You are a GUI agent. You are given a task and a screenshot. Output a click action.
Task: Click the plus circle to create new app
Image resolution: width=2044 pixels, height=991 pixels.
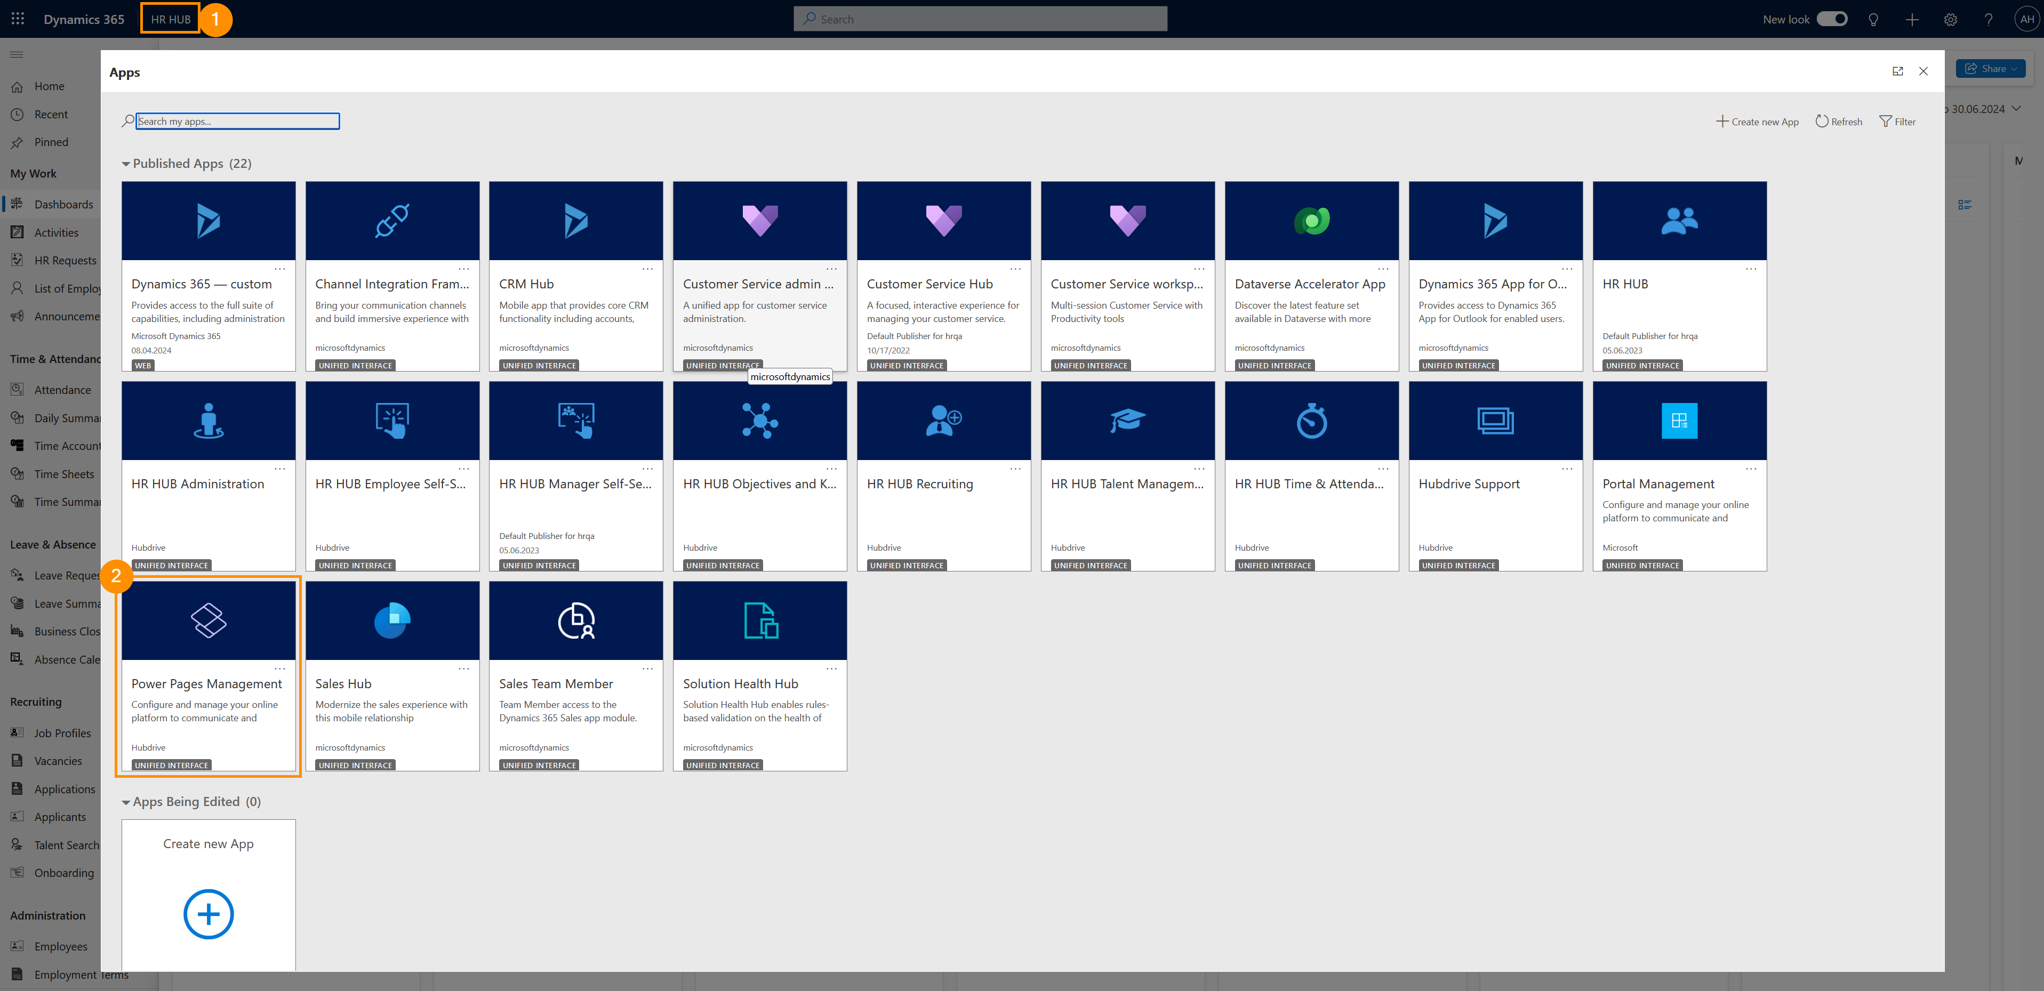[209, 914]
